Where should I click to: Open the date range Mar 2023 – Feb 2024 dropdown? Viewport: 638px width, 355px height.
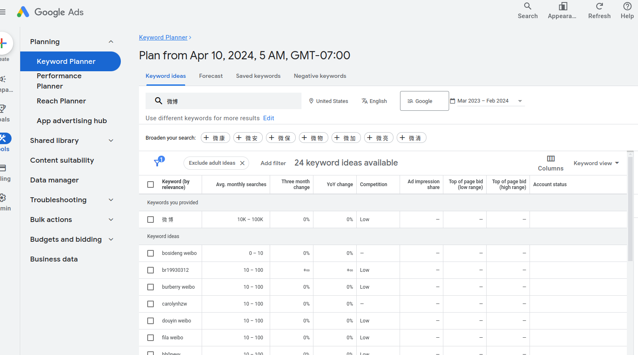[487, 101]
